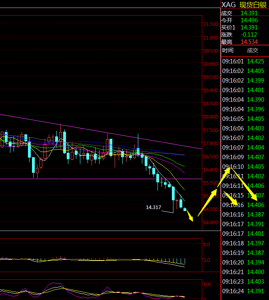
Task: Click the 14.317 low price marker label
Action: pyautogui.click(x=153, y=207)
